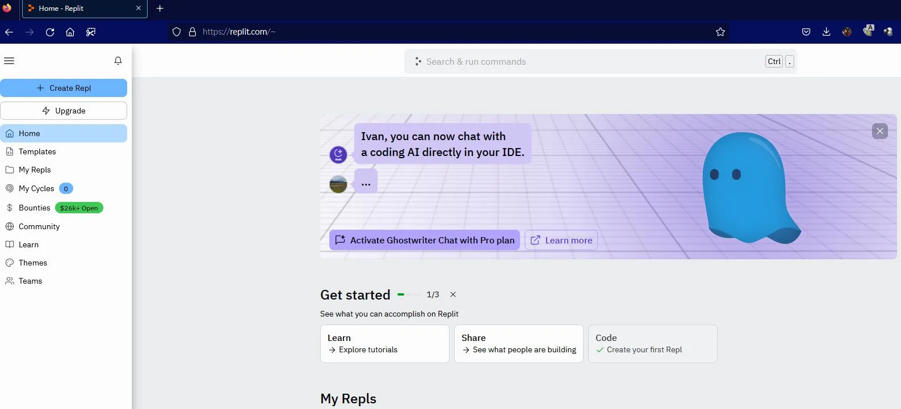Click the browser Forward arrow
Screen dimensions: 901x409
(30, 32)
